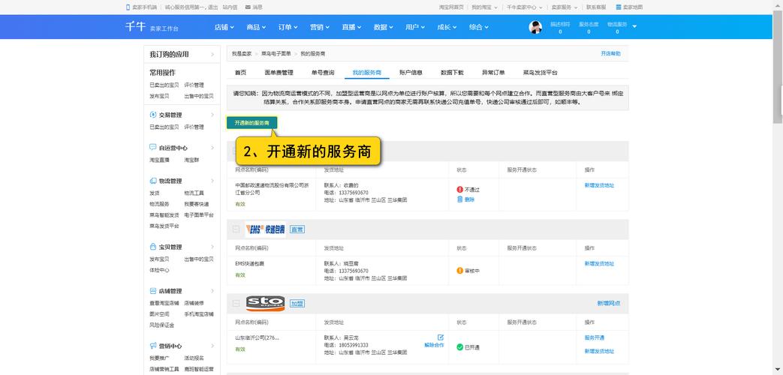Toggle the collapse box beside STO logo
Image resolution: width=783 pixels, height=375 pixels.
236,303
